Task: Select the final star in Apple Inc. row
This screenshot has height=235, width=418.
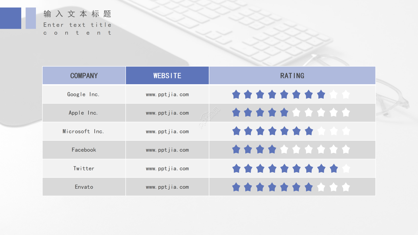Action: [346, 113]
